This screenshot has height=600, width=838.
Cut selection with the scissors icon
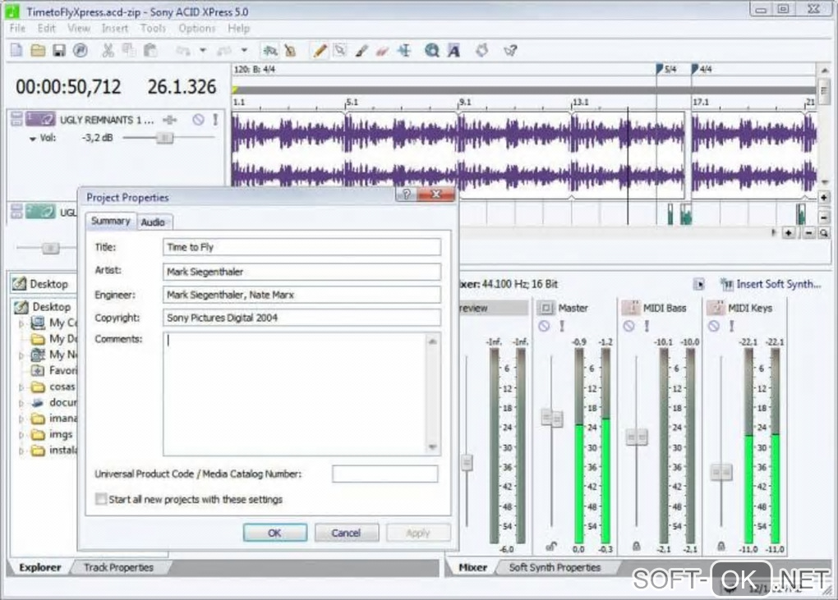click(x=108, y=51)
